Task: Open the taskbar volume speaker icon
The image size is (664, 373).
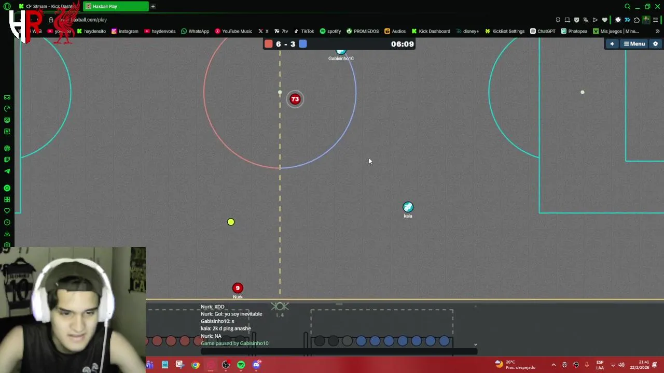Action: coord(621,365)
